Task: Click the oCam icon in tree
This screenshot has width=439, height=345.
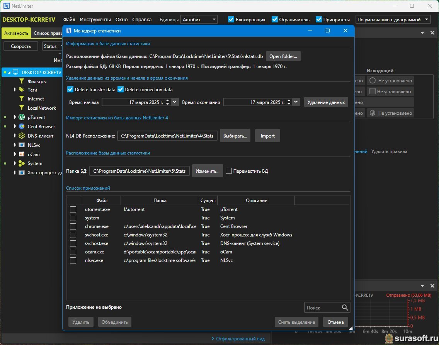Action: click(22, 154)
